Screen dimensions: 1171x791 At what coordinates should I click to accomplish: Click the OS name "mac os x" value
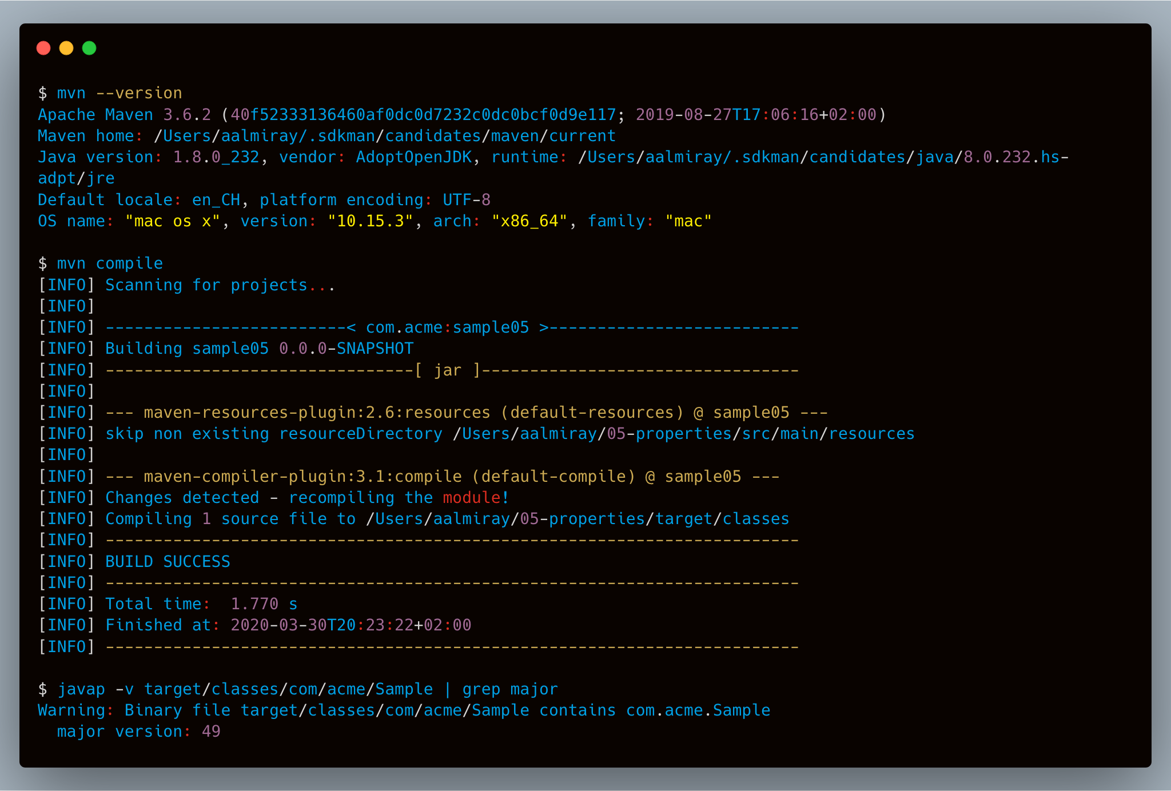pos(173,221)
